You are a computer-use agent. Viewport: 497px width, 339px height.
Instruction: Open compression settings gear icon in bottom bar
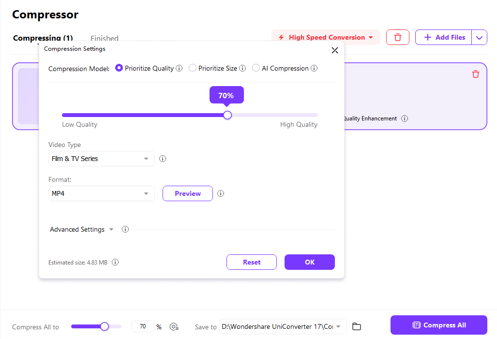click(x=174, y=326)
